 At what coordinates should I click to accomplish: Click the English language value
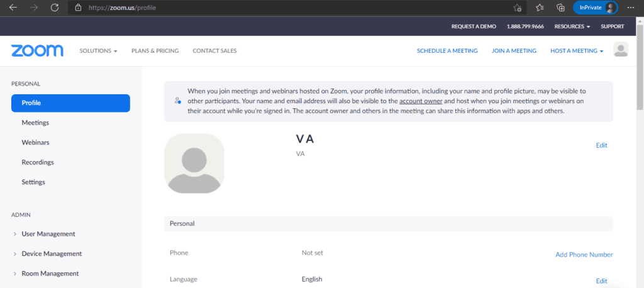click(x=312, y=279)
